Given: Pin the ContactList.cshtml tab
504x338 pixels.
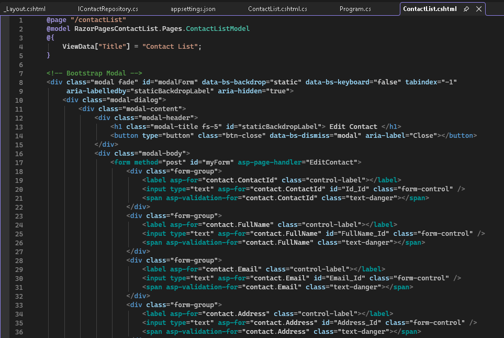Looking at the screenshot, I should [x=466, y=9].
